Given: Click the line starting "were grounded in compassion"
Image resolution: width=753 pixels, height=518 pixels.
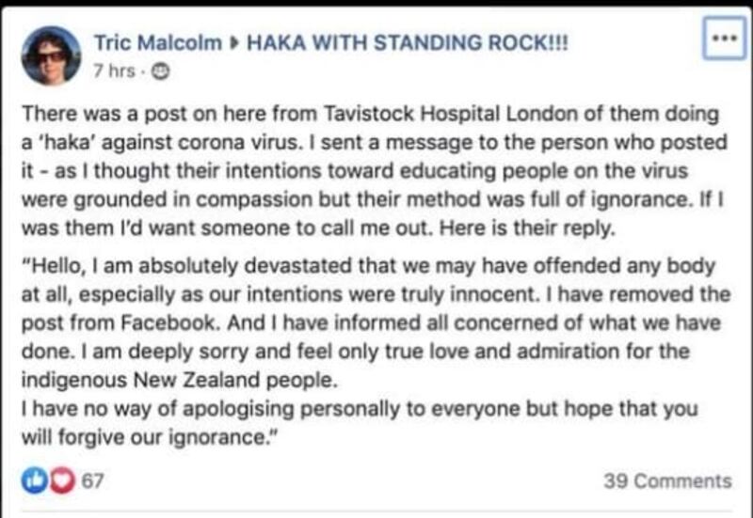Looking at the screenshot, I should (x=373, y=200).
